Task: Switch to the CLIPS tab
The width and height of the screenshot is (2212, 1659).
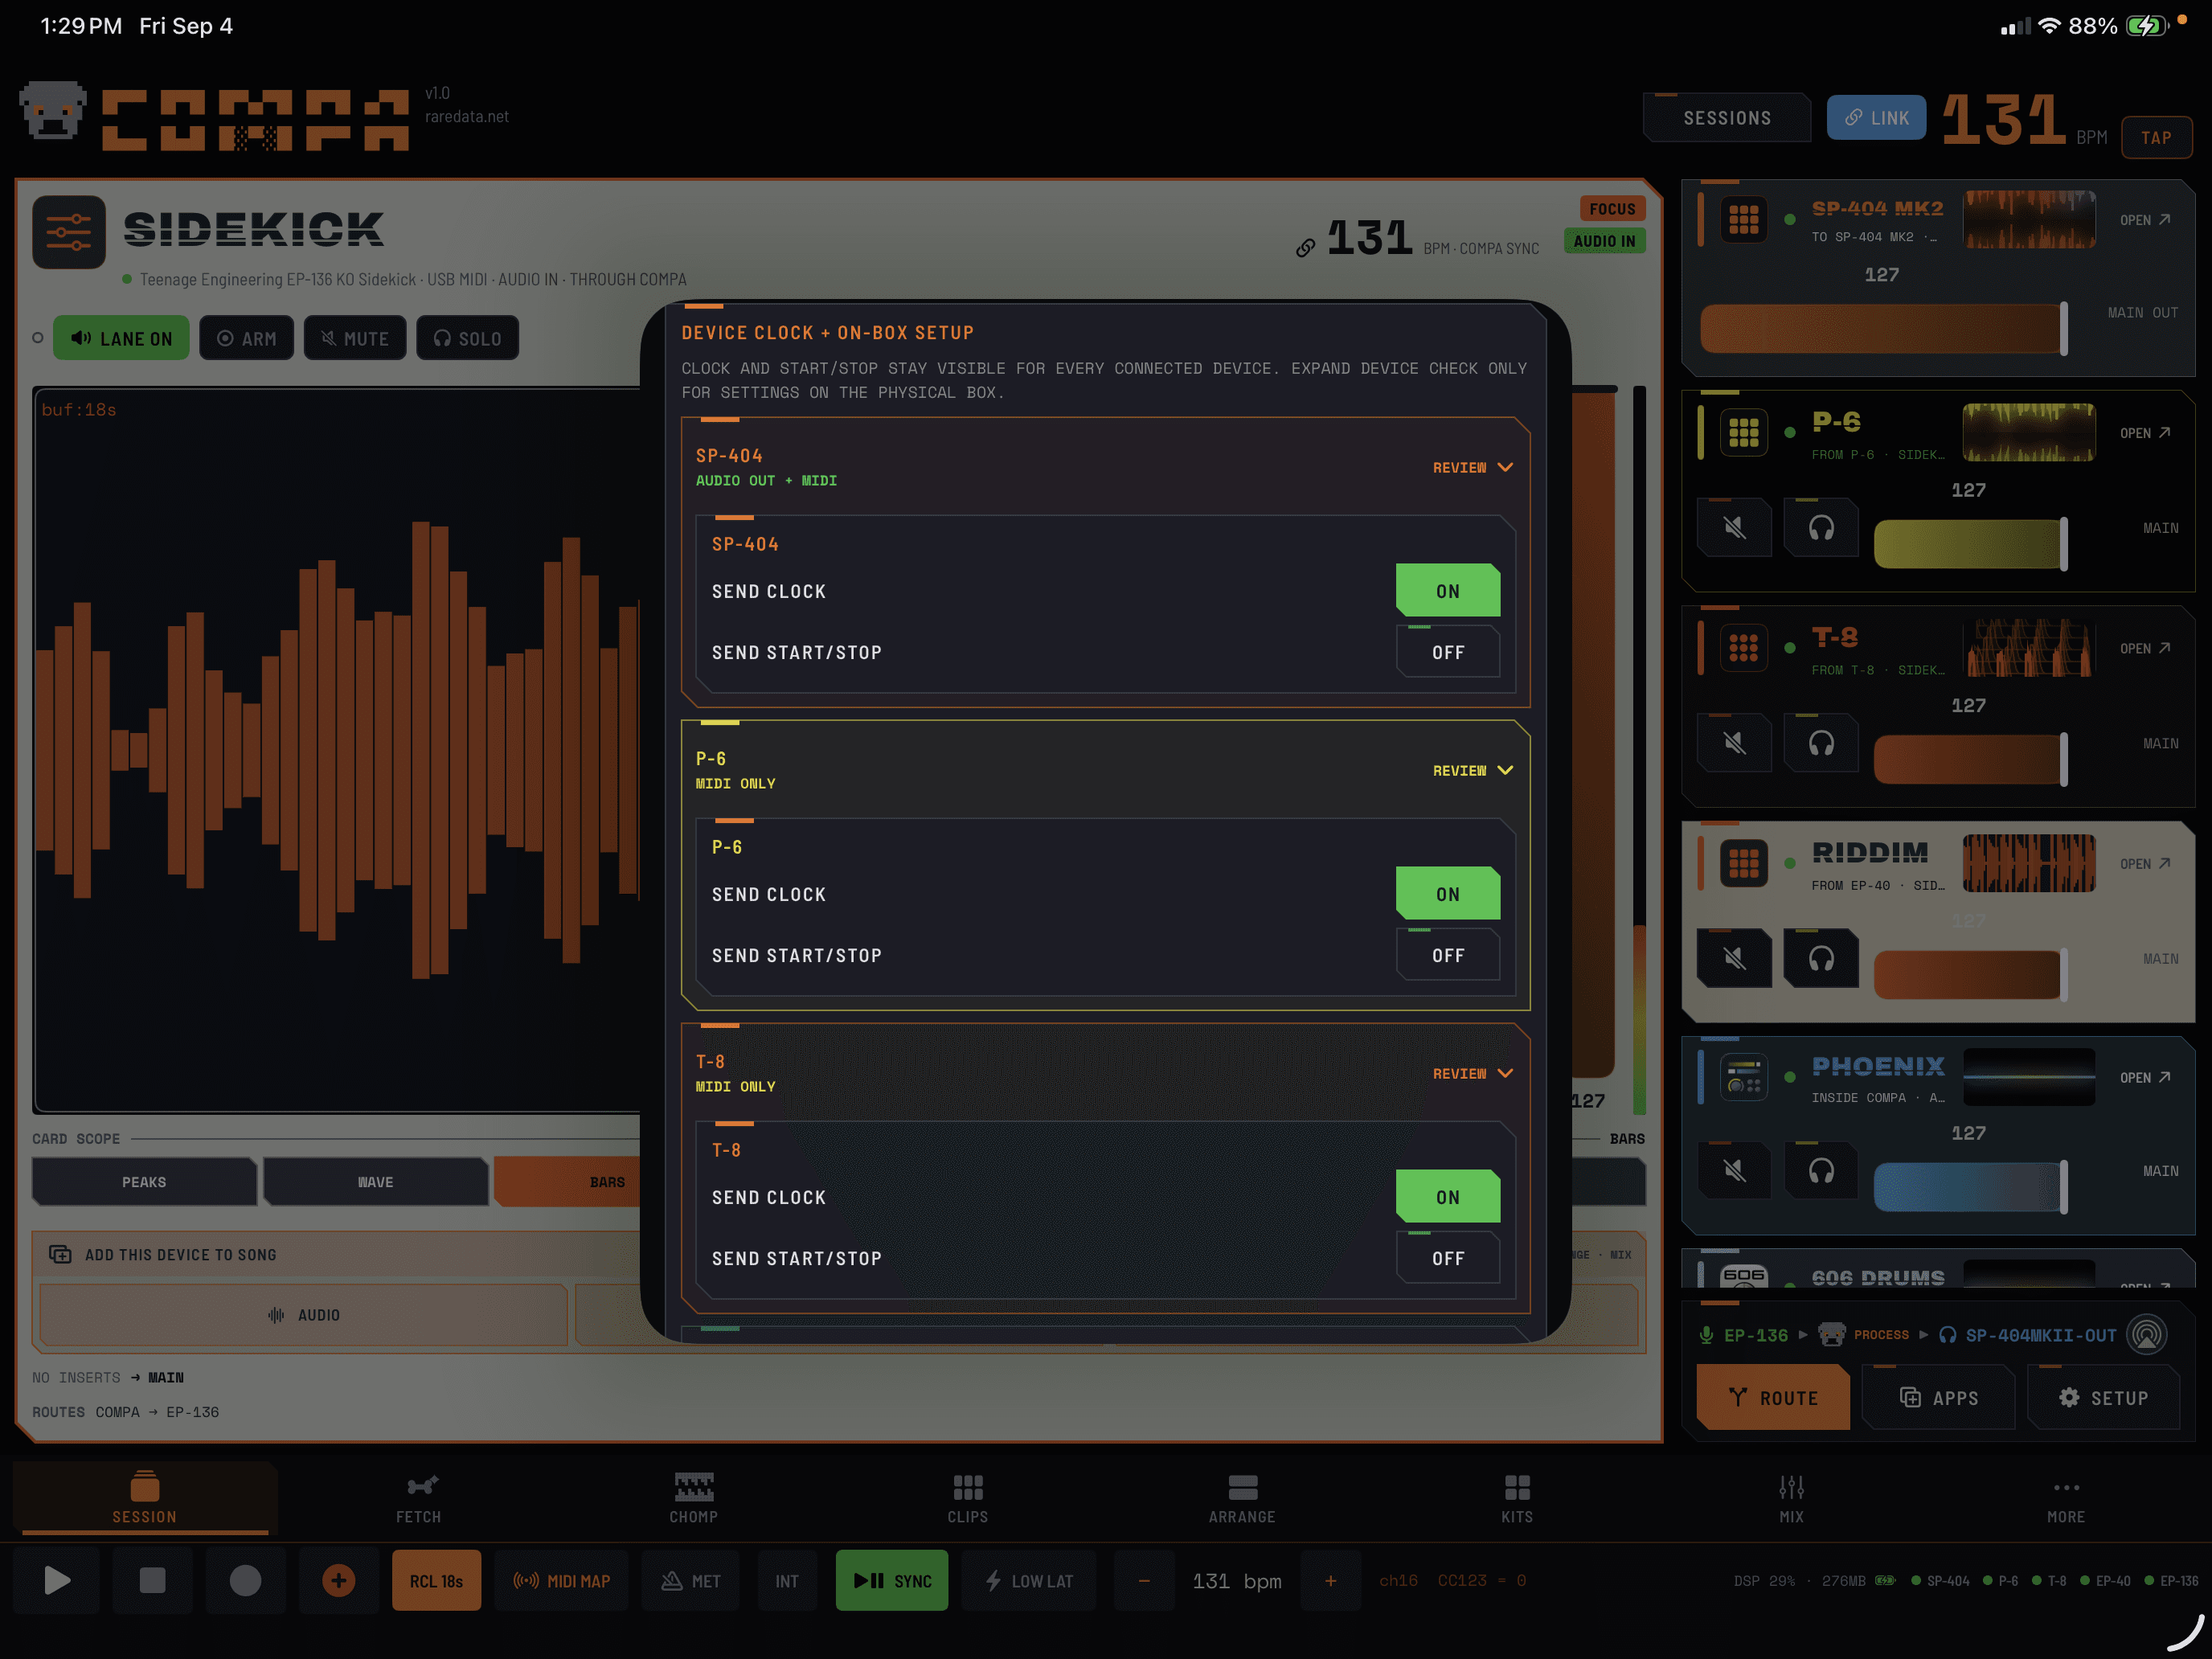Action: click(968, 1498)
